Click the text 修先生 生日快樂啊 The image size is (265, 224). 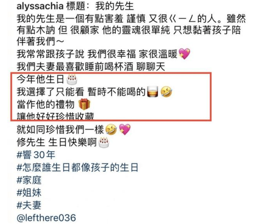(57, 142)
